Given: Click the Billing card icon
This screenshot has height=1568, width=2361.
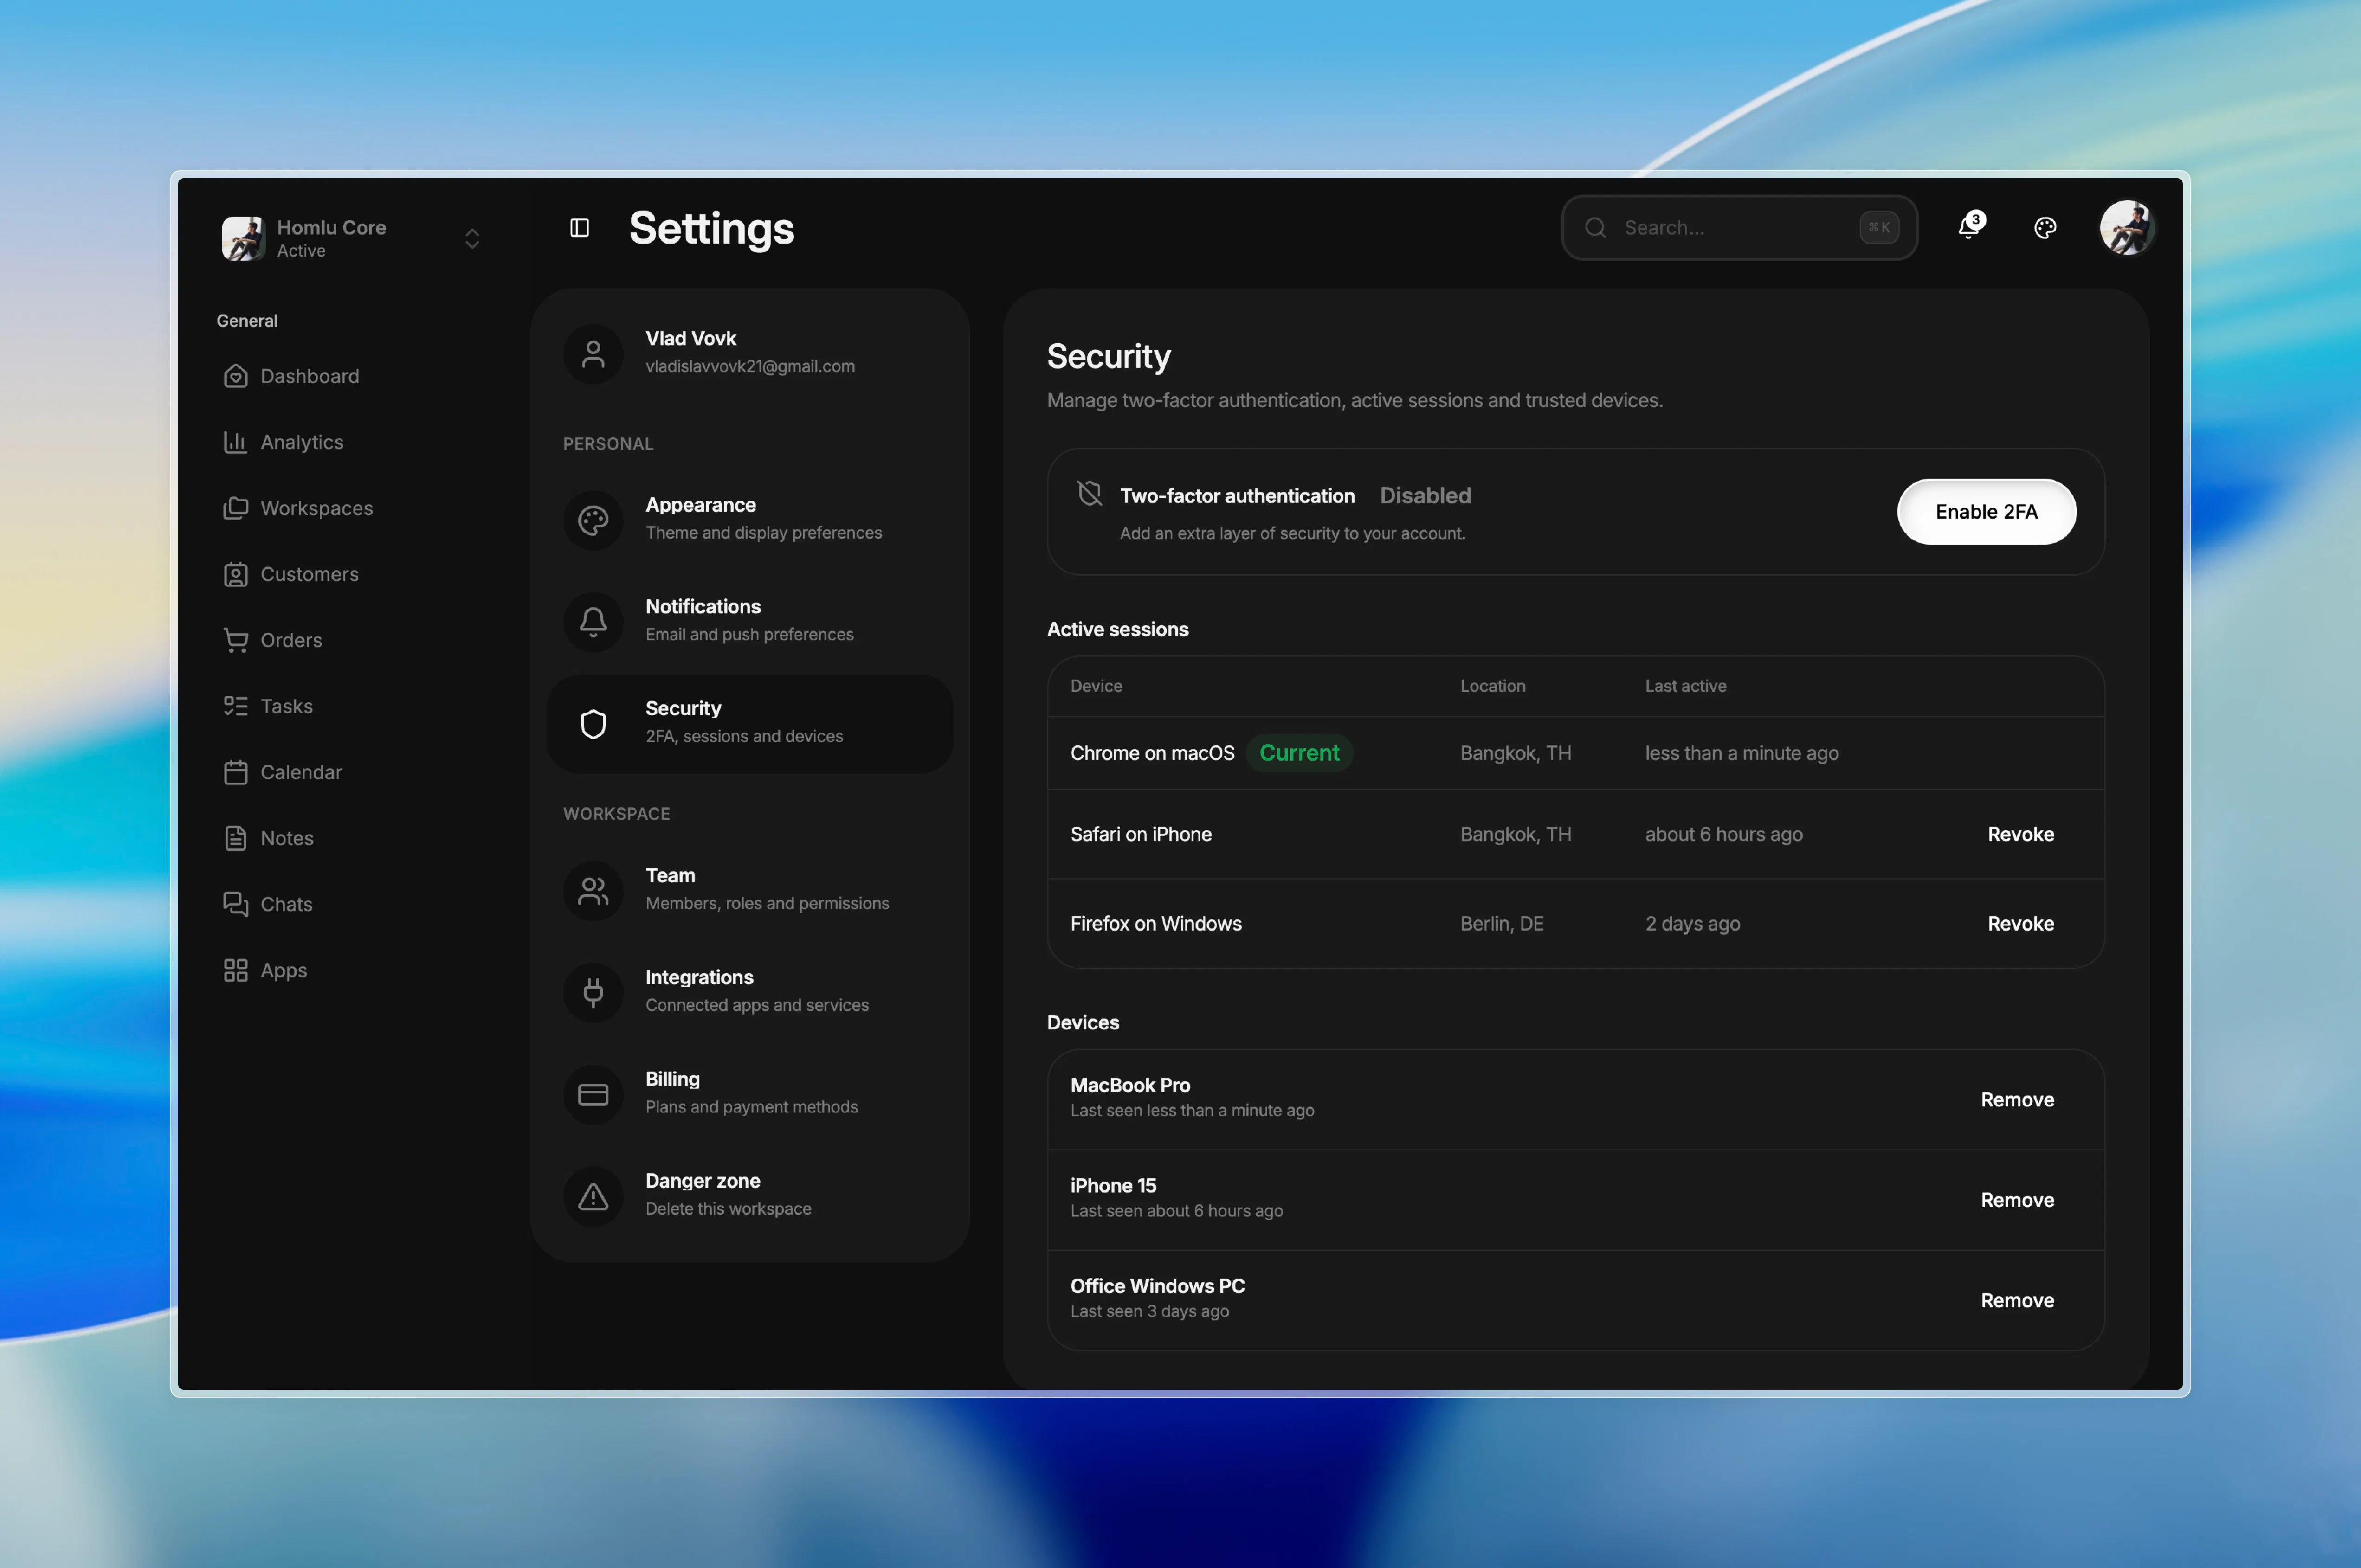Looking at the screenshot, I should pyautogui.click(x=593, y=1095).
